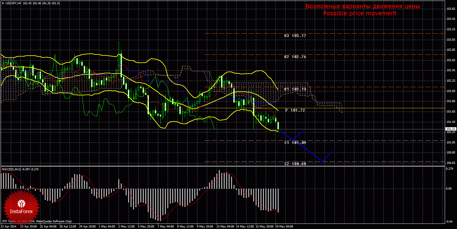Click the red Russian headline text
Image resolution: width=457 pixels, height=229 pixels.
(362, 6)
